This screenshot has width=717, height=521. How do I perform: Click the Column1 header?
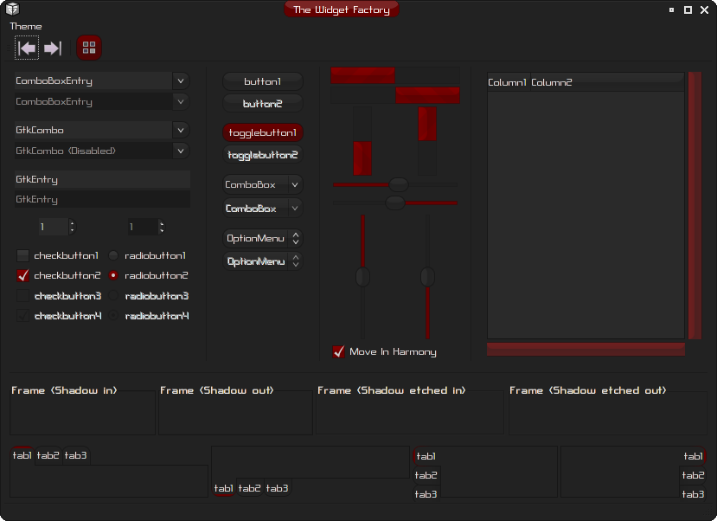[509, 82]
